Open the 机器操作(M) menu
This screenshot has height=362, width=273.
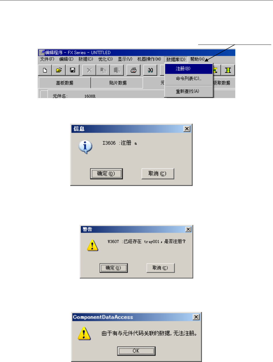click(149, 59)
